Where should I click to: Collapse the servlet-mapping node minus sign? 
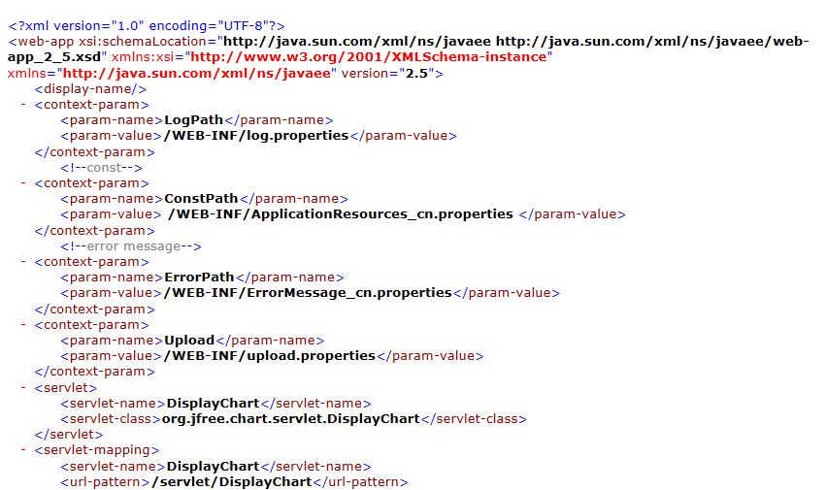click(23, 450)
